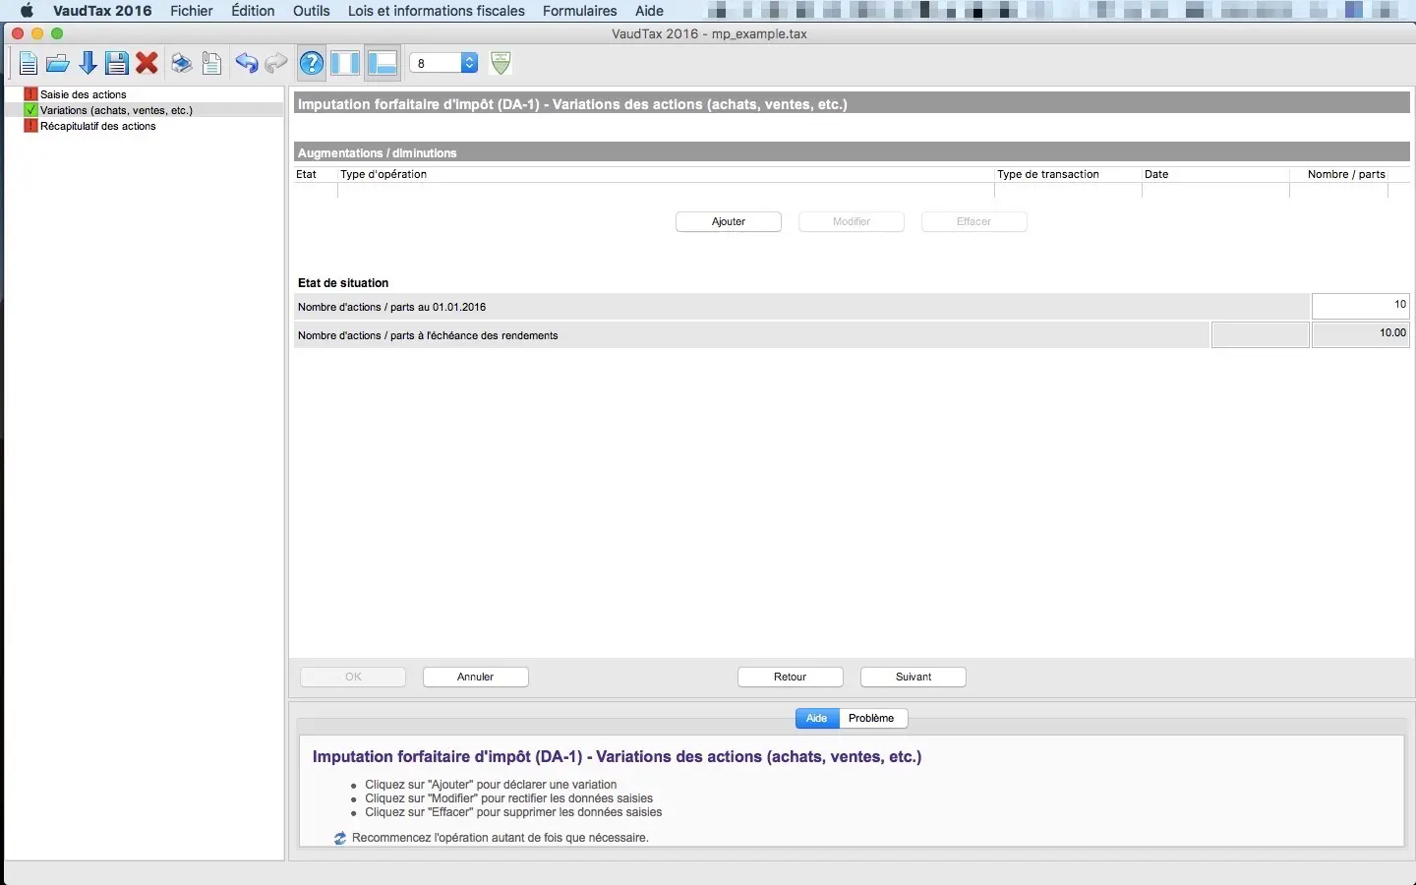
Task: Click the Type d'opération column header
Action: coord(667,174)
